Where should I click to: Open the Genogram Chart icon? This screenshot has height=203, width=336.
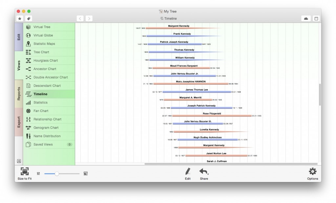[x=28, y=127]
